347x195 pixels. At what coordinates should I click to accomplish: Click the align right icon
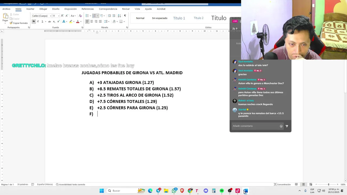[96, 21]
